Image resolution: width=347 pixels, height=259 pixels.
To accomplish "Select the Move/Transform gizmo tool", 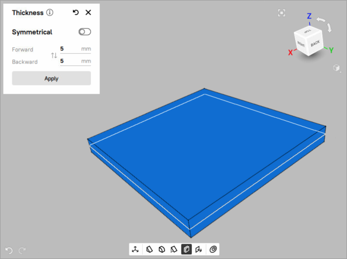I will 135,249.
